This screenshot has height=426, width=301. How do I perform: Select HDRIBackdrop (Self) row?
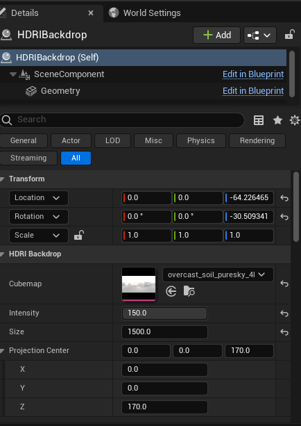tap(143, 57)
